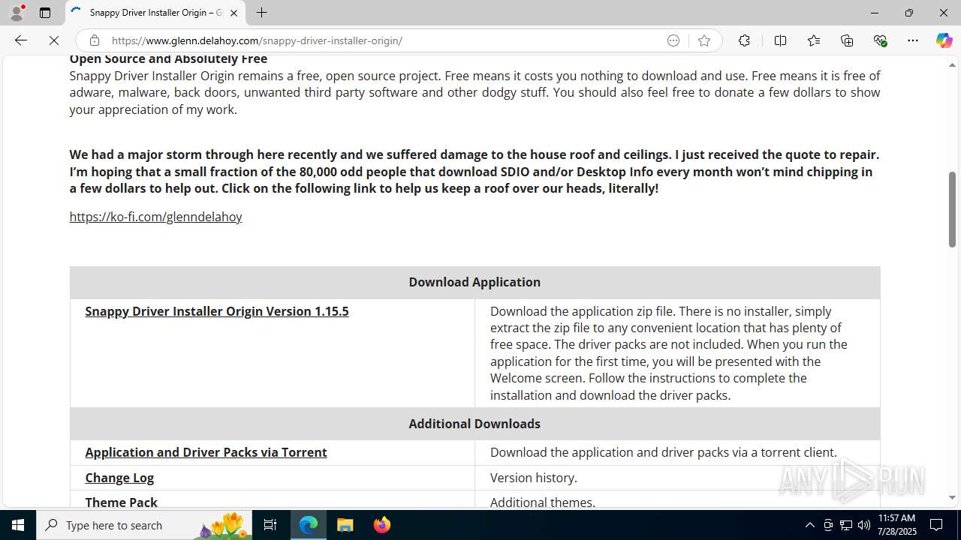Open the network status tray icon
This screenshot has width=961, height=540.
[846, 525]
